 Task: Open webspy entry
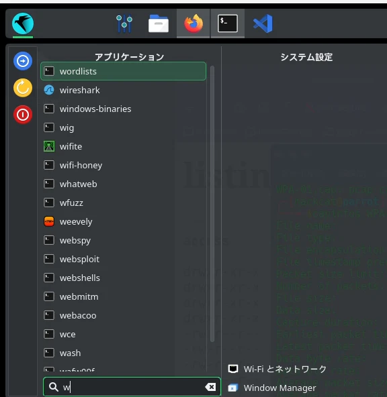123,240
